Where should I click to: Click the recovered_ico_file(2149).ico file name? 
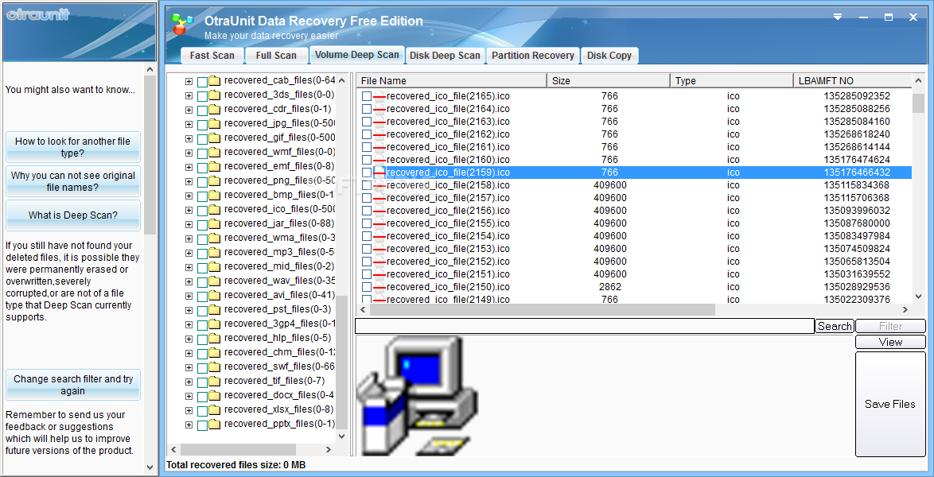(448, 300)
